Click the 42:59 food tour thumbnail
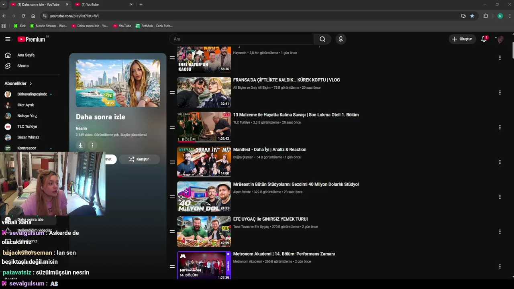This screenshot has height=289, width=514. point(204,232)
